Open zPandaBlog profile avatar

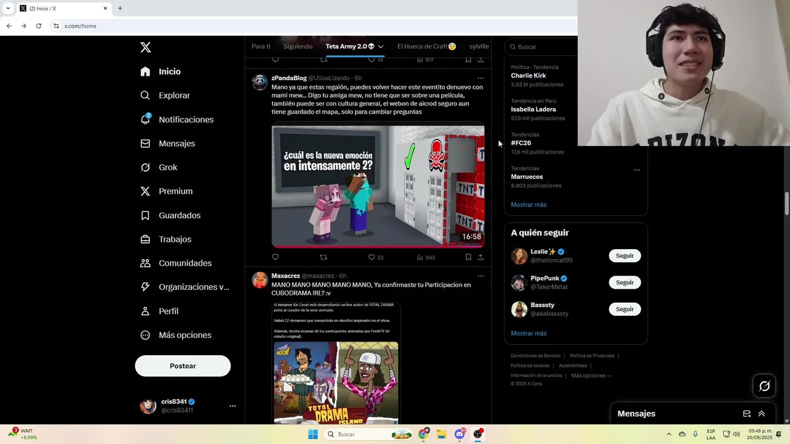[x=260, y=82]
